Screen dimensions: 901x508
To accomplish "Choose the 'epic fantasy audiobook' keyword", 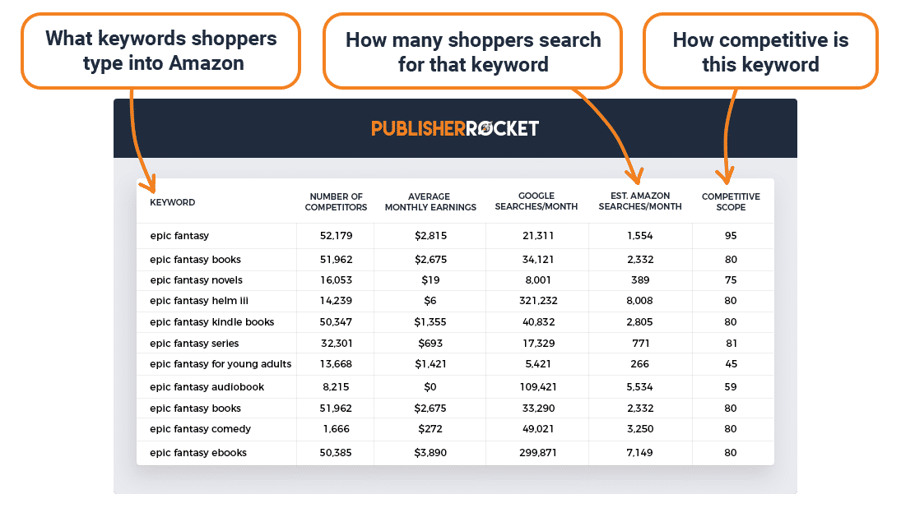I will click(x=207, y=387).
